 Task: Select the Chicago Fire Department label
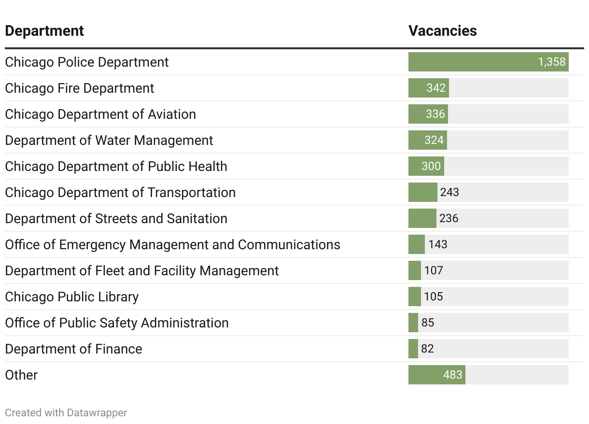coord(80,88)
